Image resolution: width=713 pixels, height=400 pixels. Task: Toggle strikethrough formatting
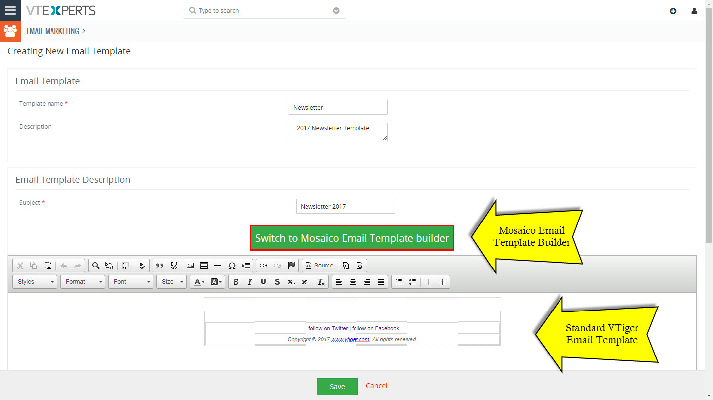[277, 282]
